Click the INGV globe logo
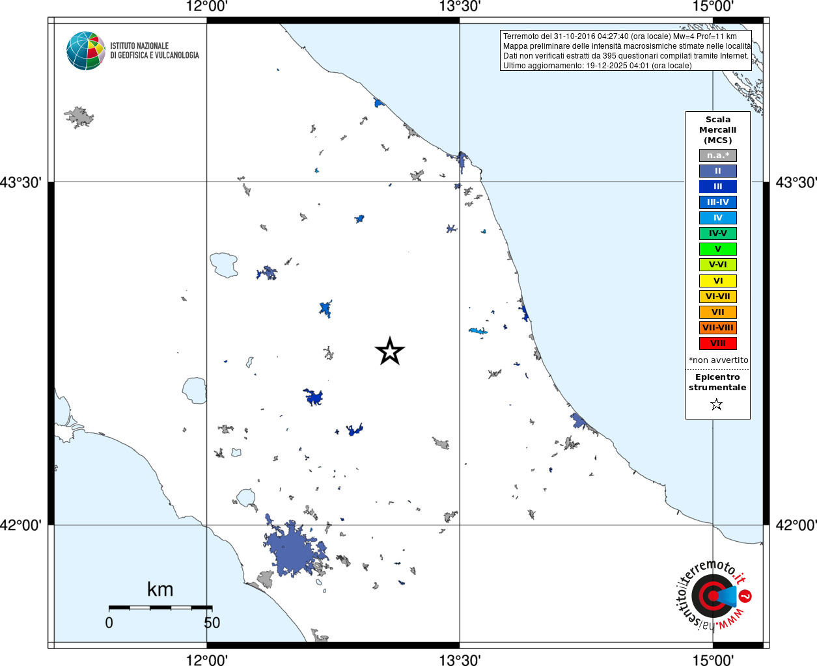817x666 pixels. tap(86, 51)
